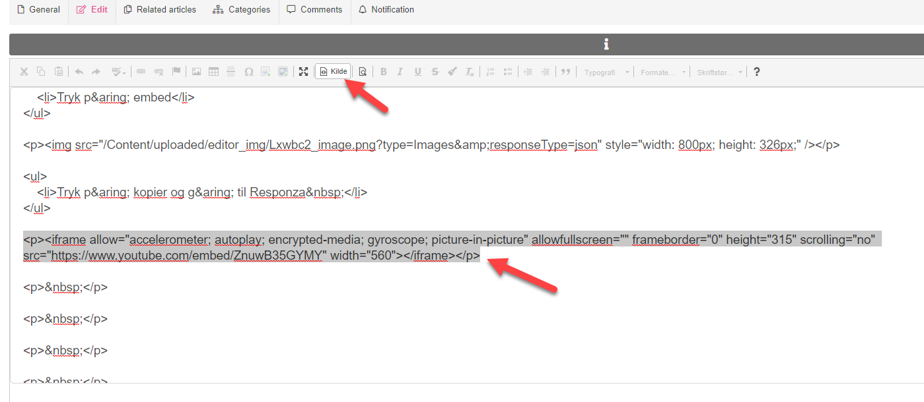This screenshot has width=924, height=402.
Task: Click the Omega special character icon
Action: tap(249, 72)
